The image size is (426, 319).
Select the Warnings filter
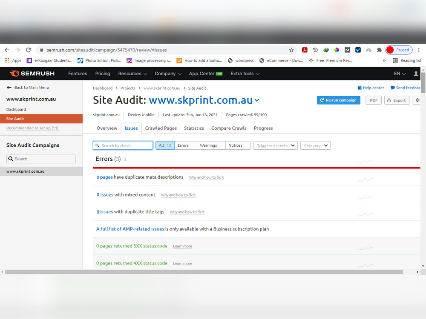point(211,145)
